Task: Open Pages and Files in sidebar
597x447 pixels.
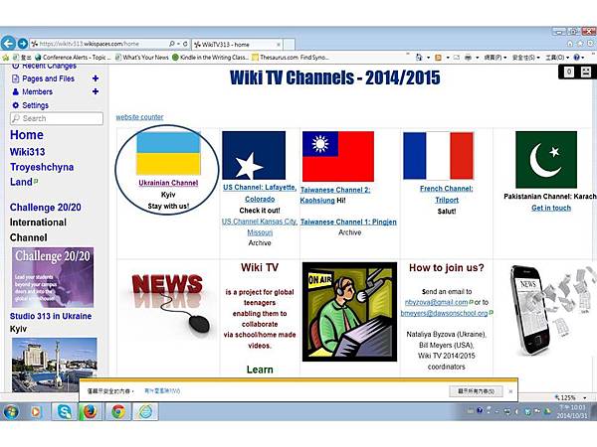Action: point(48,78)
